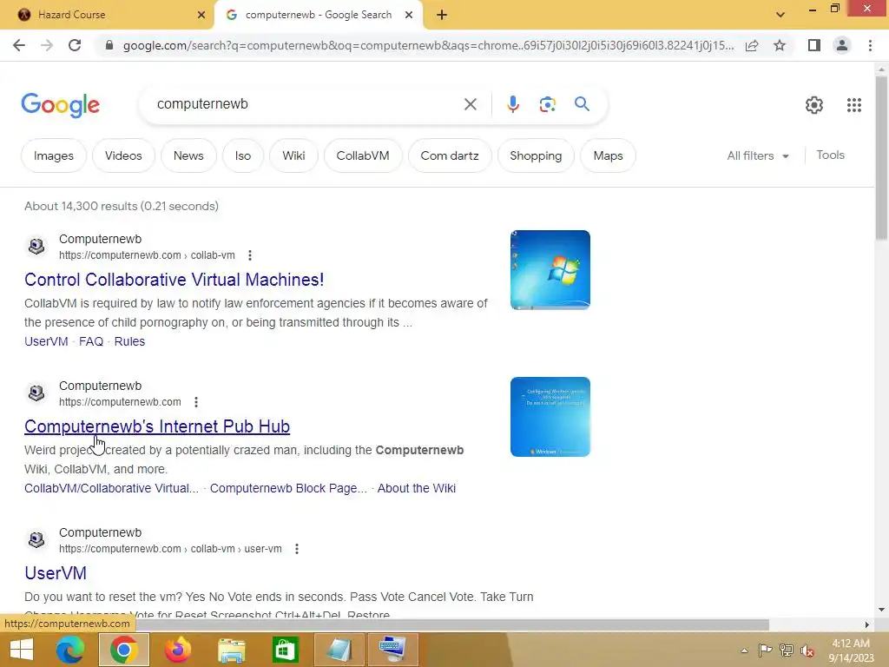
Task: Open Windows Start menu
Action: 22,650
